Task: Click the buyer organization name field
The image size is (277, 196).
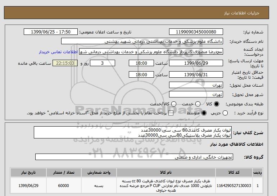Action: 142,41
